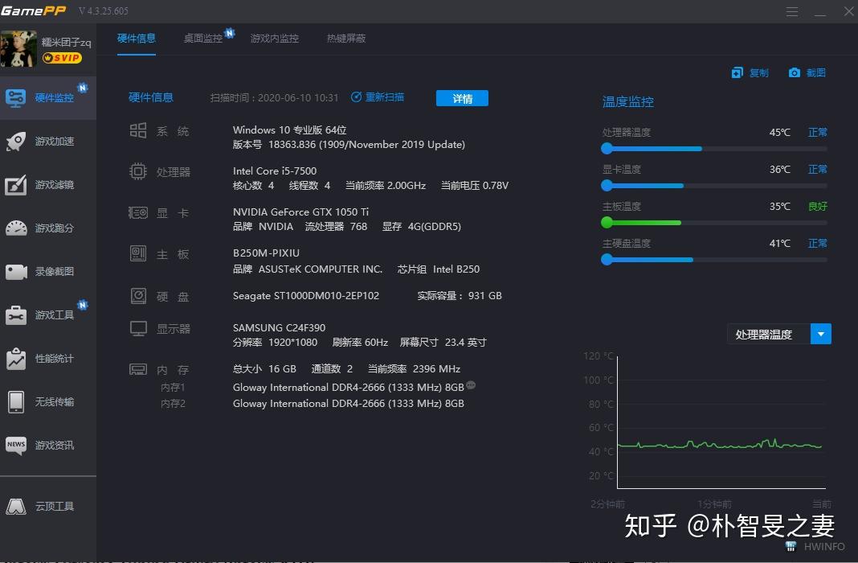
Task: Click the 复制 copy icon
Action: 737,73
